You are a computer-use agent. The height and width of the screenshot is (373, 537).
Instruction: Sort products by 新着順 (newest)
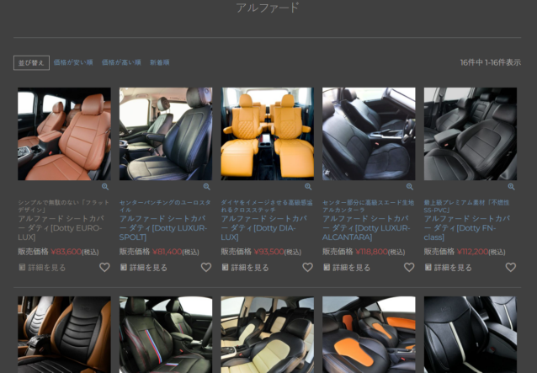point(160,63)
